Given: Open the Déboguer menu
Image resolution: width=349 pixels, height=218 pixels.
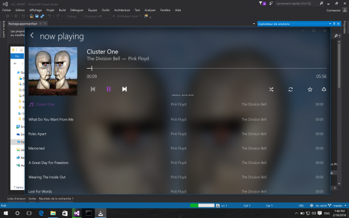Looking at the screenshot, I should (x=77, y=10).
